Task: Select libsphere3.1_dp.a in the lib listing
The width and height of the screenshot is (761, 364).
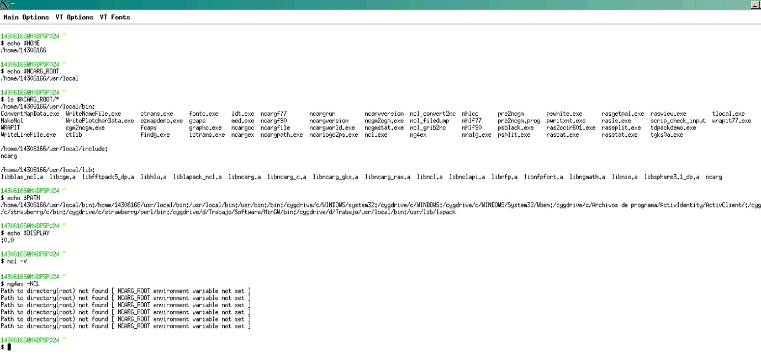Action: click(672, 177)
